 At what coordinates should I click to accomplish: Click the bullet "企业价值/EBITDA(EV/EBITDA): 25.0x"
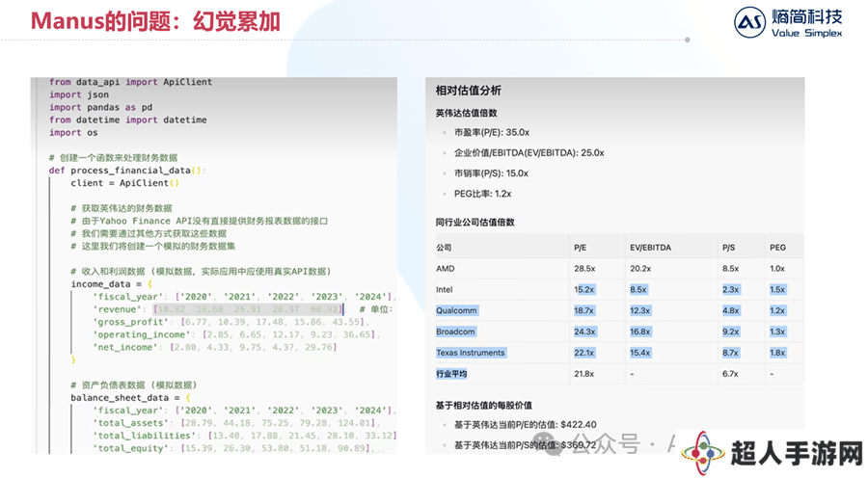pyautogui.click(x=529, y=152)
